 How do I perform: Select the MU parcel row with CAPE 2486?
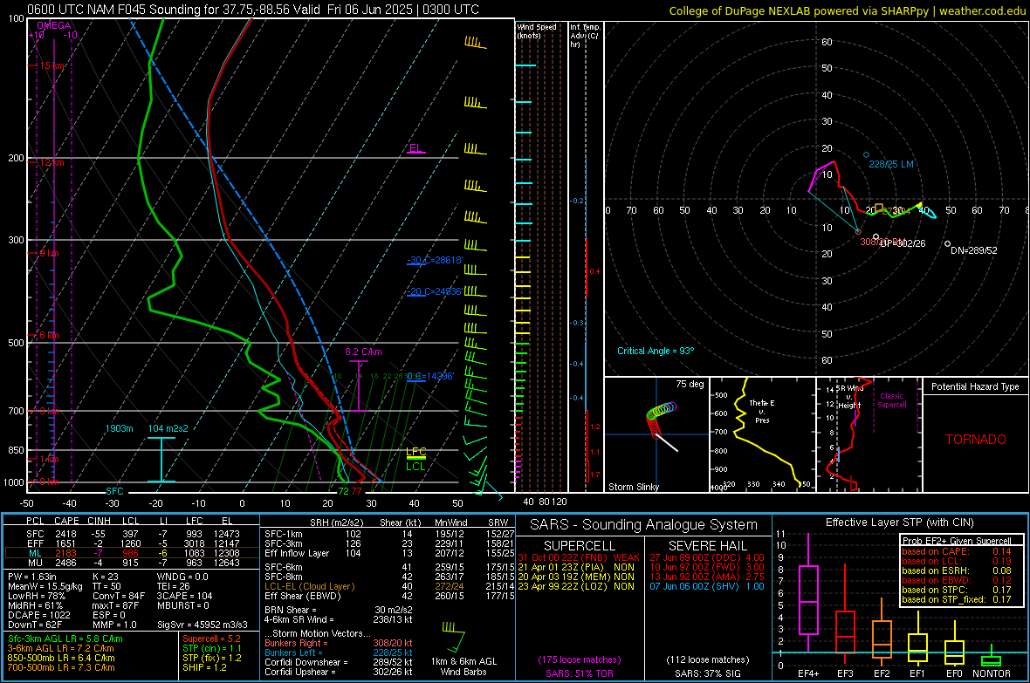(x=132, y=563)
